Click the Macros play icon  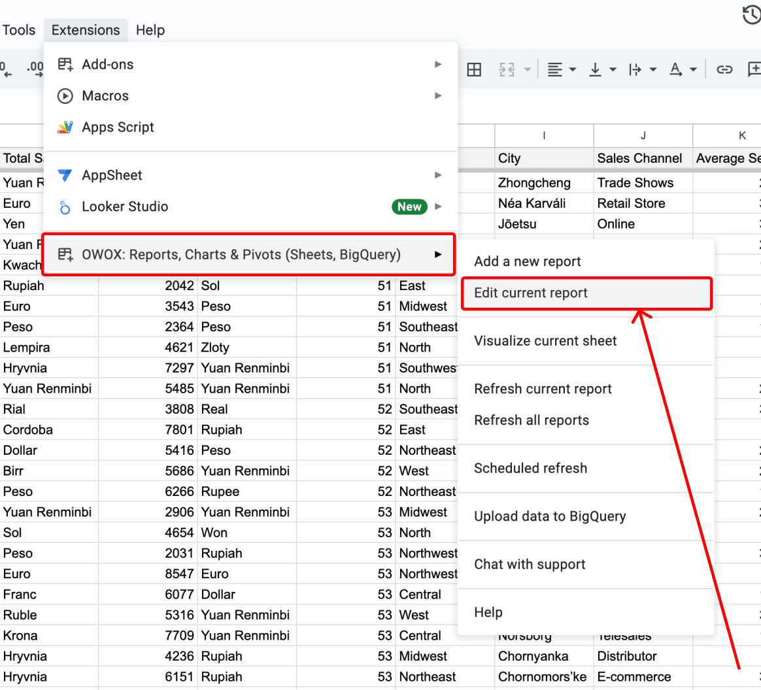(65, 96)
